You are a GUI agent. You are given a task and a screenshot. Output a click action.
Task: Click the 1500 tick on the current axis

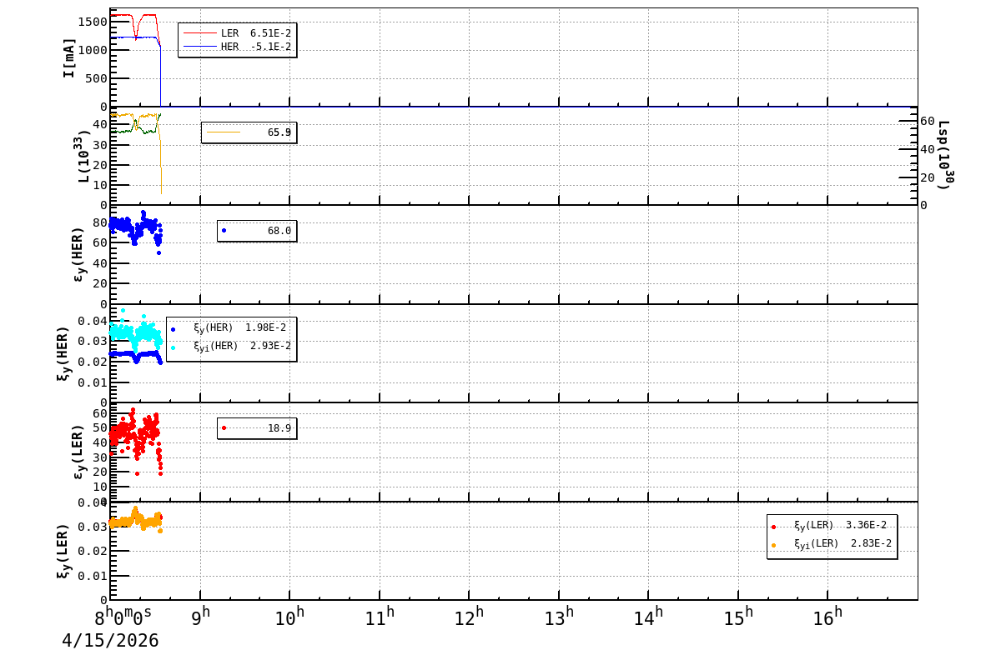click(x=93, y=22)
